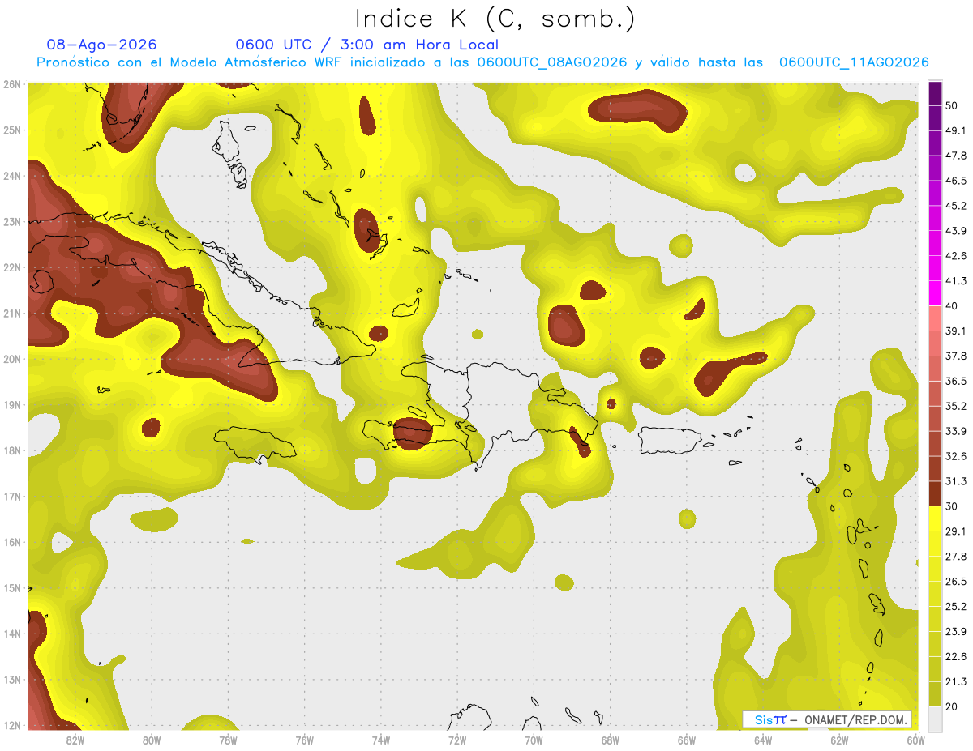Click the longitude label "76W"
This screenshot has width=973, height=751.
(x=305, y=740)
